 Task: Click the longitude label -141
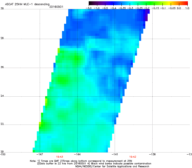pos(115,154)
